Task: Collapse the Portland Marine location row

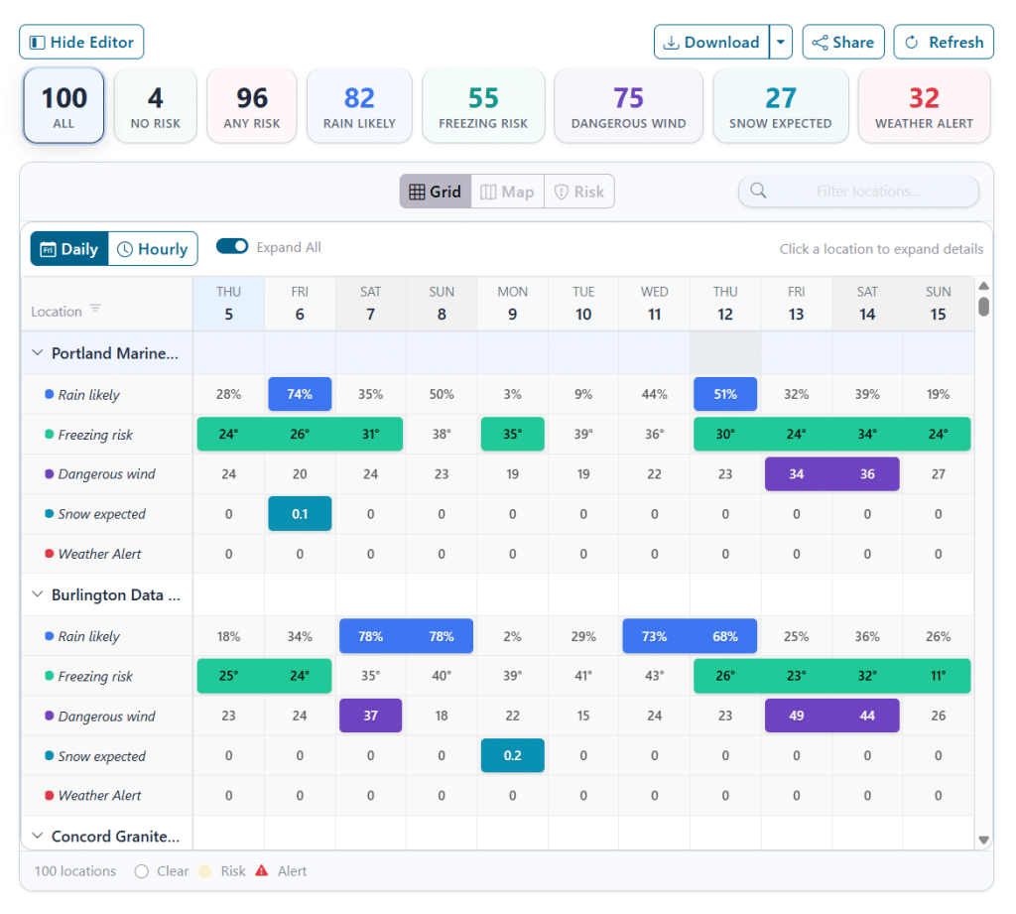Action: point(39,353)
